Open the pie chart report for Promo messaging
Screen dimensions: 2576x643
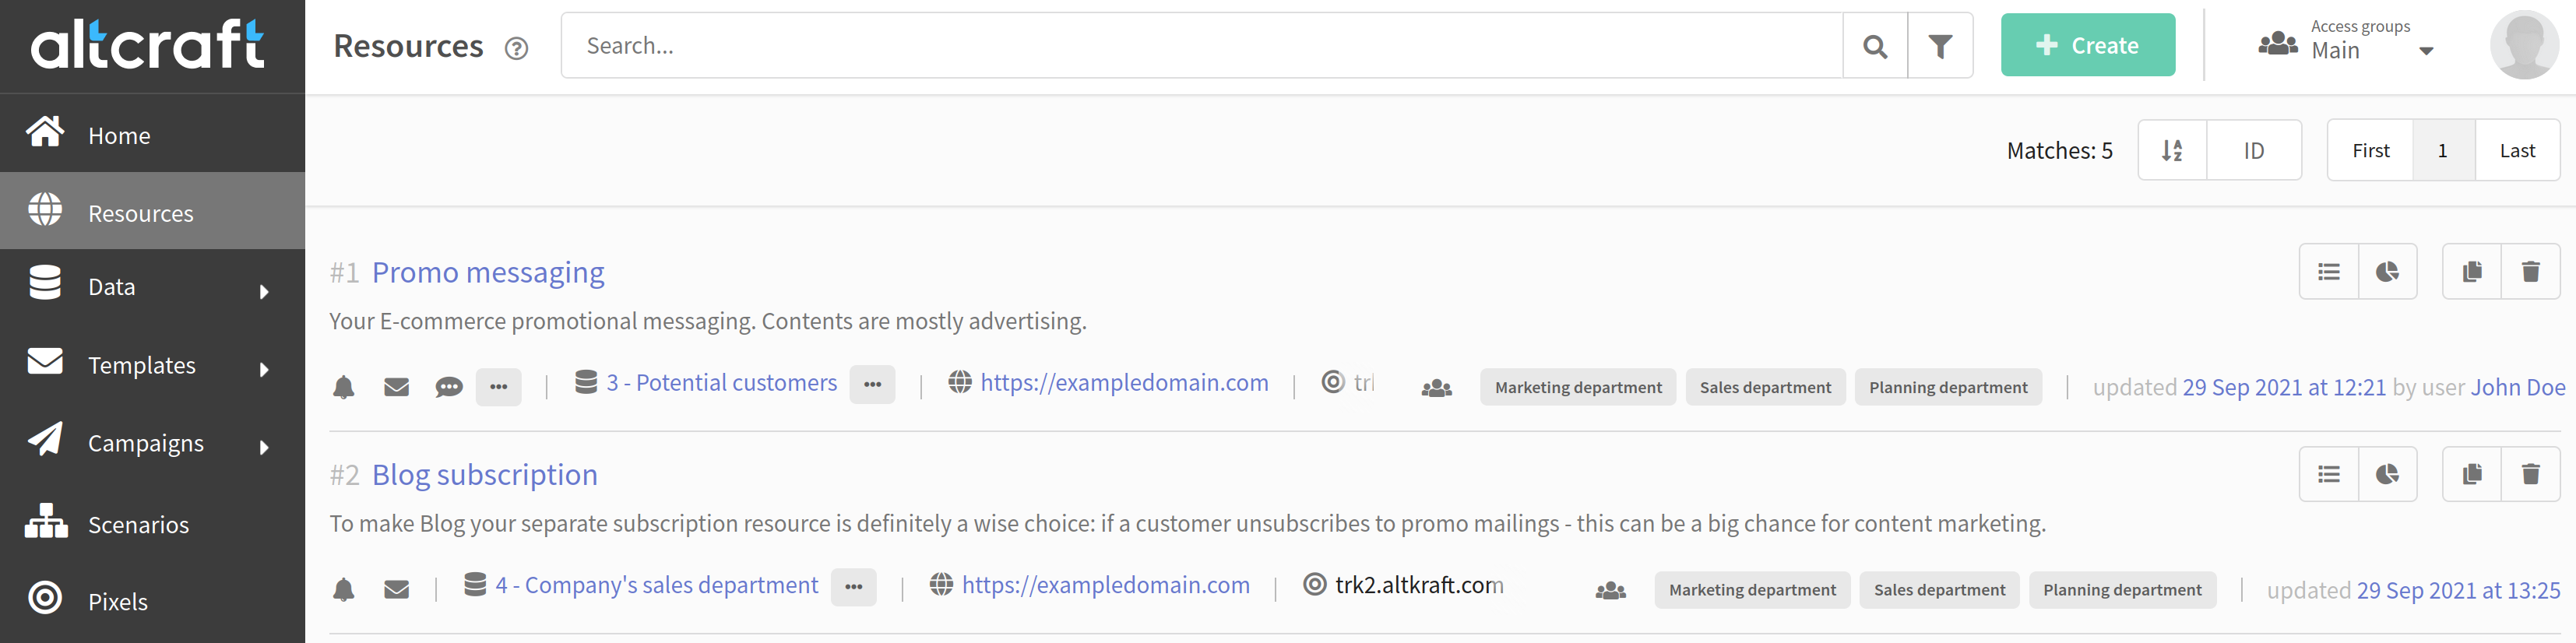tap(2388, 272)
